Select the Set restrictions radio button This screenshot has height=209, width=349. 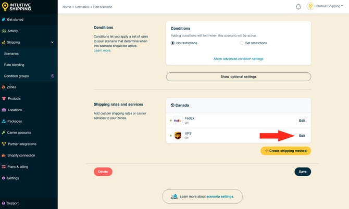coord(242,43)
